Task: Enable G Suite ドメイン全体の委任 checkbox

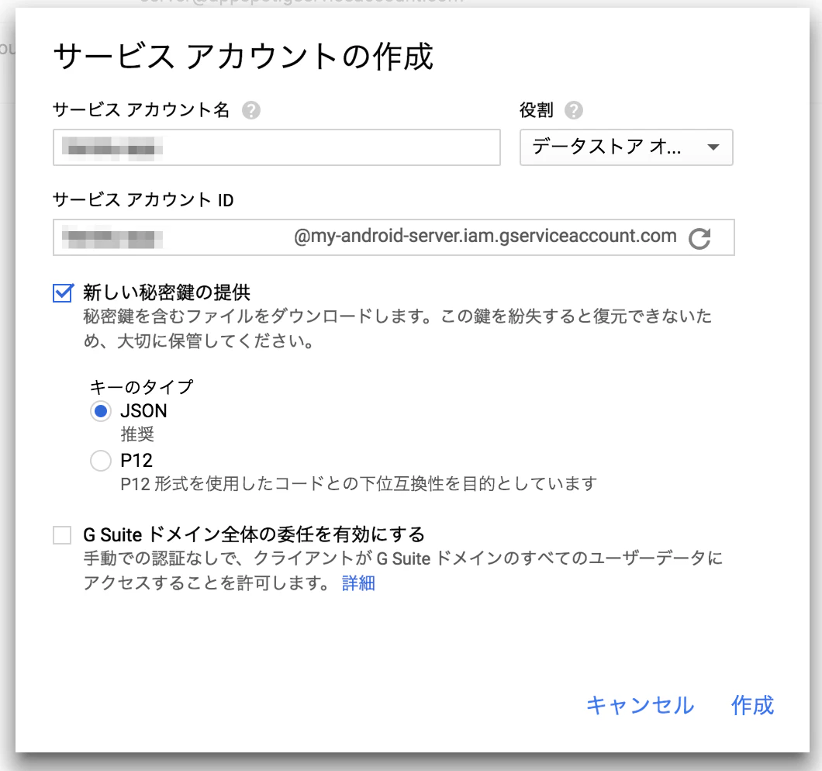Action: tap(62, 535)
